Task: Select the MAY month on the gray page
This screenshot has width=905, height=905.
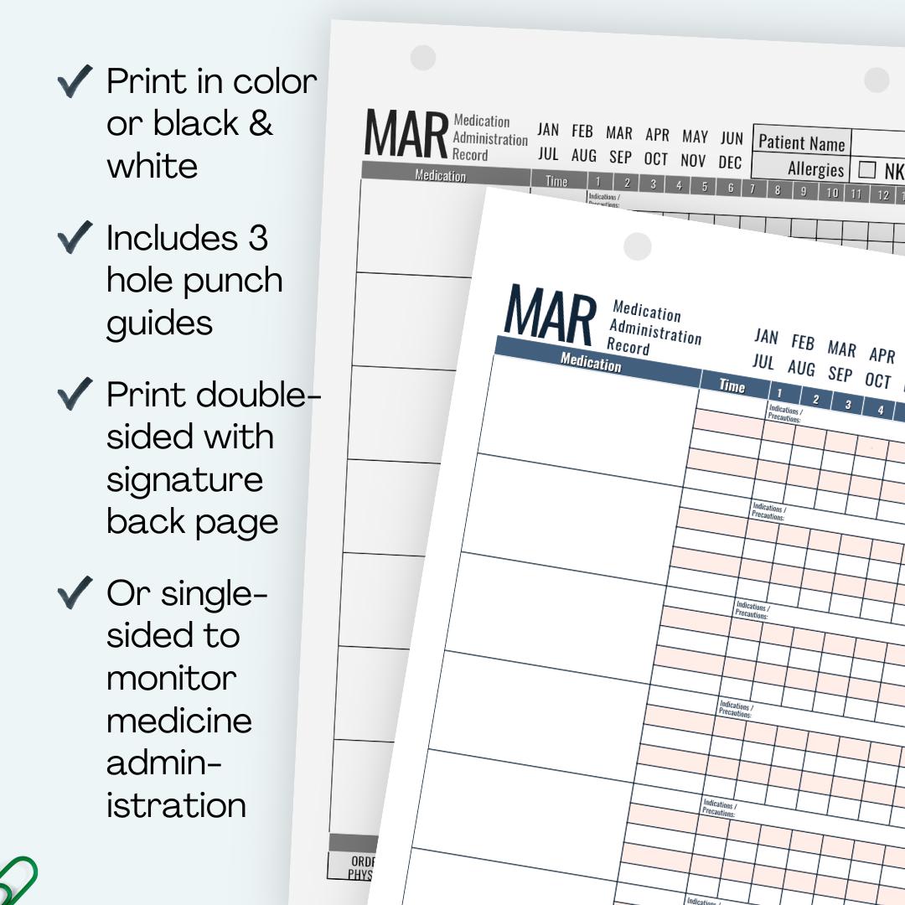Action: (695, 137)
